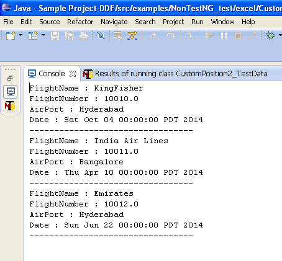Open the New wizard dropdown arrow

click(x=20, y=35)
